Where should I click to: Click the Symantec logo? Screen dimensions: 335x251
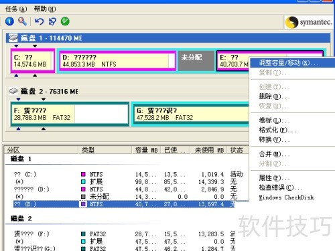(309, 22)
